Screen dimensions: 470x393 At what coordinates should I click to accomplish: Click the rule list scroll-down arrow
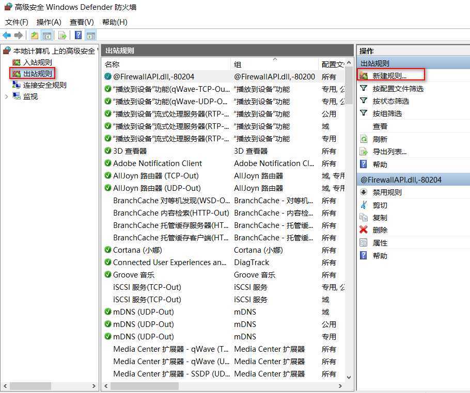(349, 378)
